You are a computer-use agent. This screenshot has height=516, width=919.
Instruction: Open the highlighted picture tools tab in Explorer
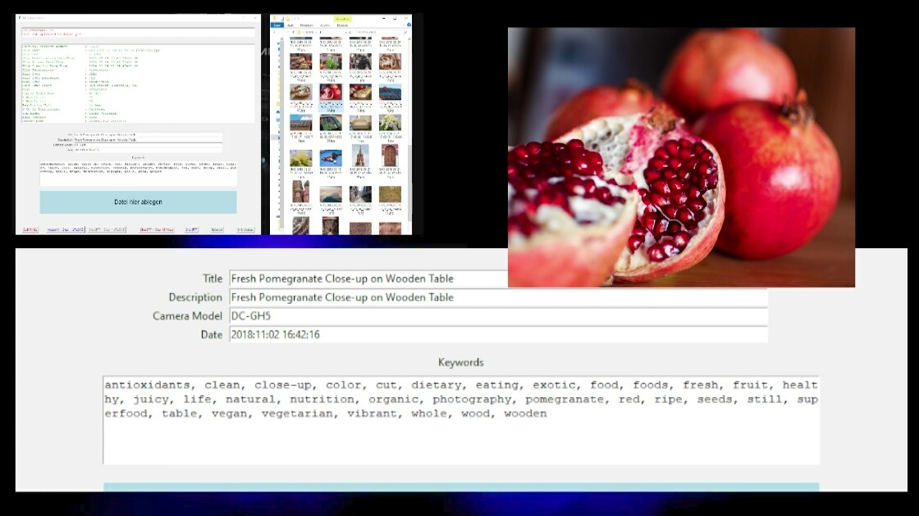coord(342,20)
